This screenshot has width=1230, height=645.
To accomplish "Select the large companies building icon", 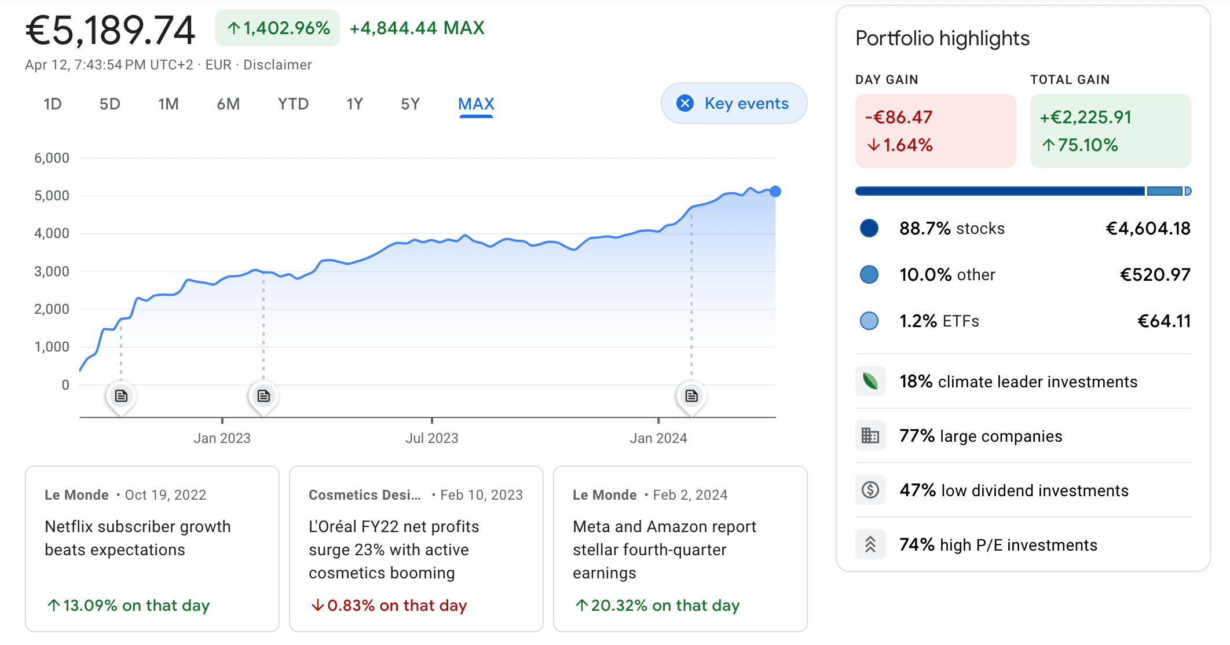I will coord(870,435).
